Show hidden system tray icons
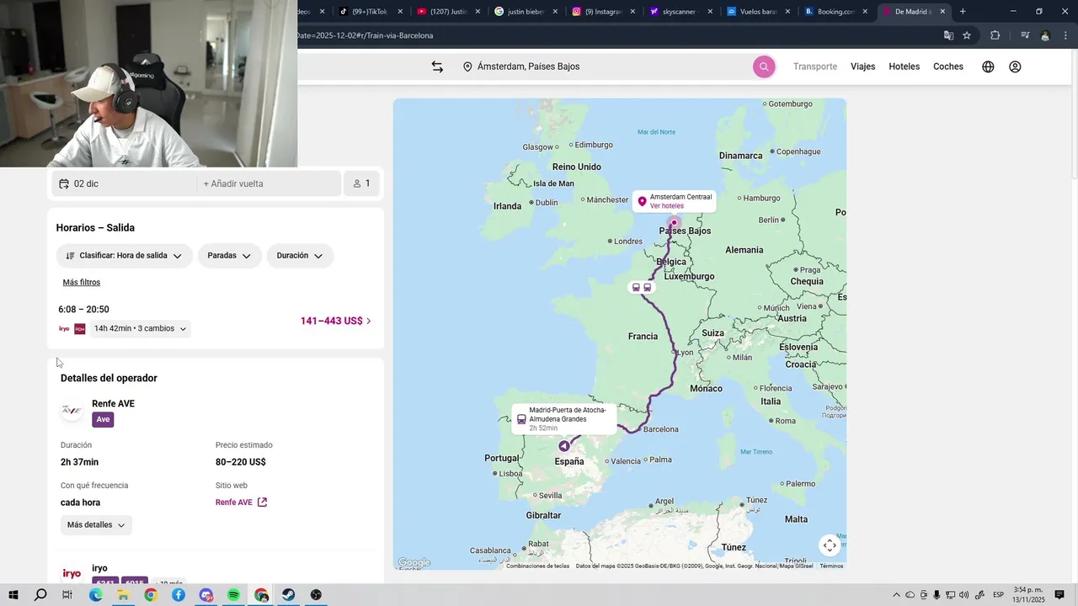 pyautogui.click(x=896, y=595)
